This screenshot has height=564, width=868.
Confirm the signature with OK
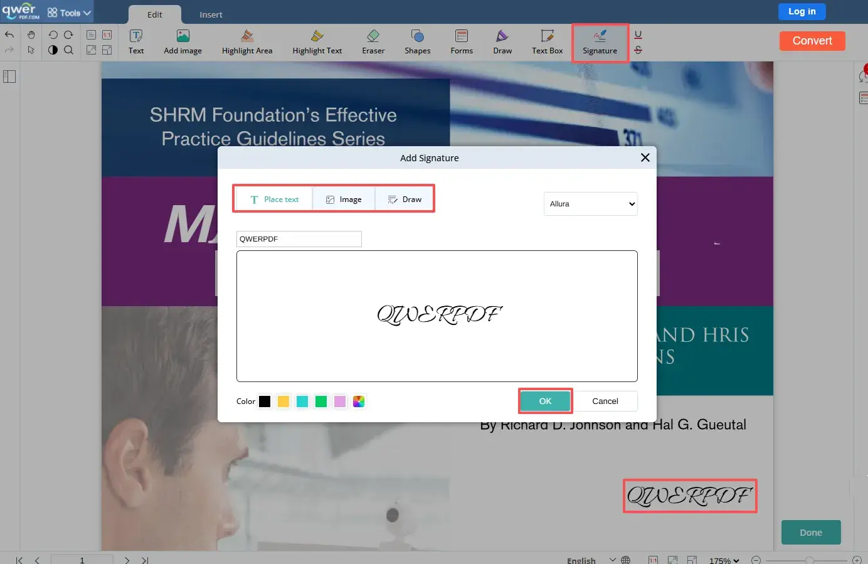(545, 401)
